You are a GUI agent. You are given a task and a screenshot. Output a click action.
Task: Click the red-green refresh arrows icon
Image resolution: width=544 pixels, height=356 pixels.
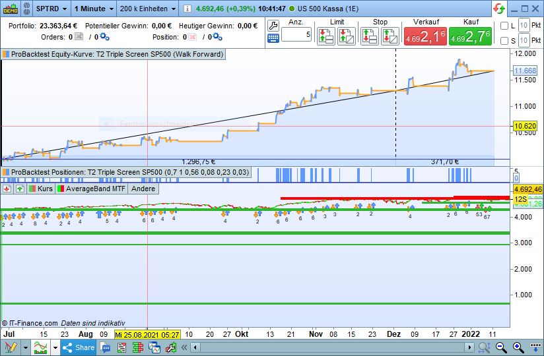pyautogui.click(x=499, y=9)
